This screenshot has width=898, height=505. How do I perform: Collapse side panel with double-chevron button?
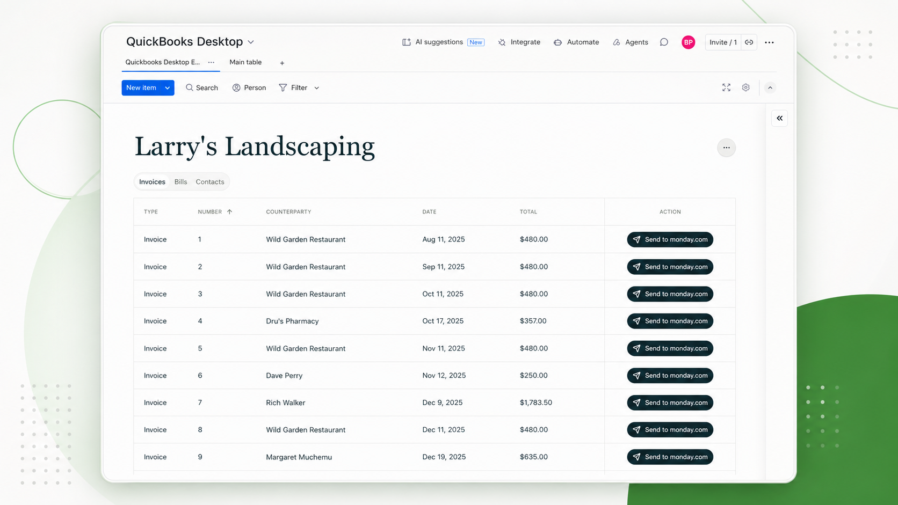pos(779,118)
